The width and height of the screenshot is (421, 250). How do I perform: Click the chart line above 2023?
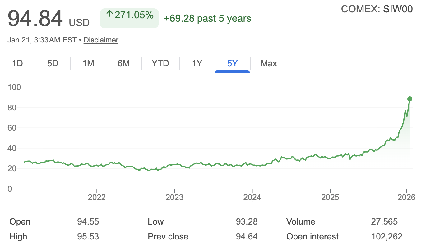tap(174, 164)
